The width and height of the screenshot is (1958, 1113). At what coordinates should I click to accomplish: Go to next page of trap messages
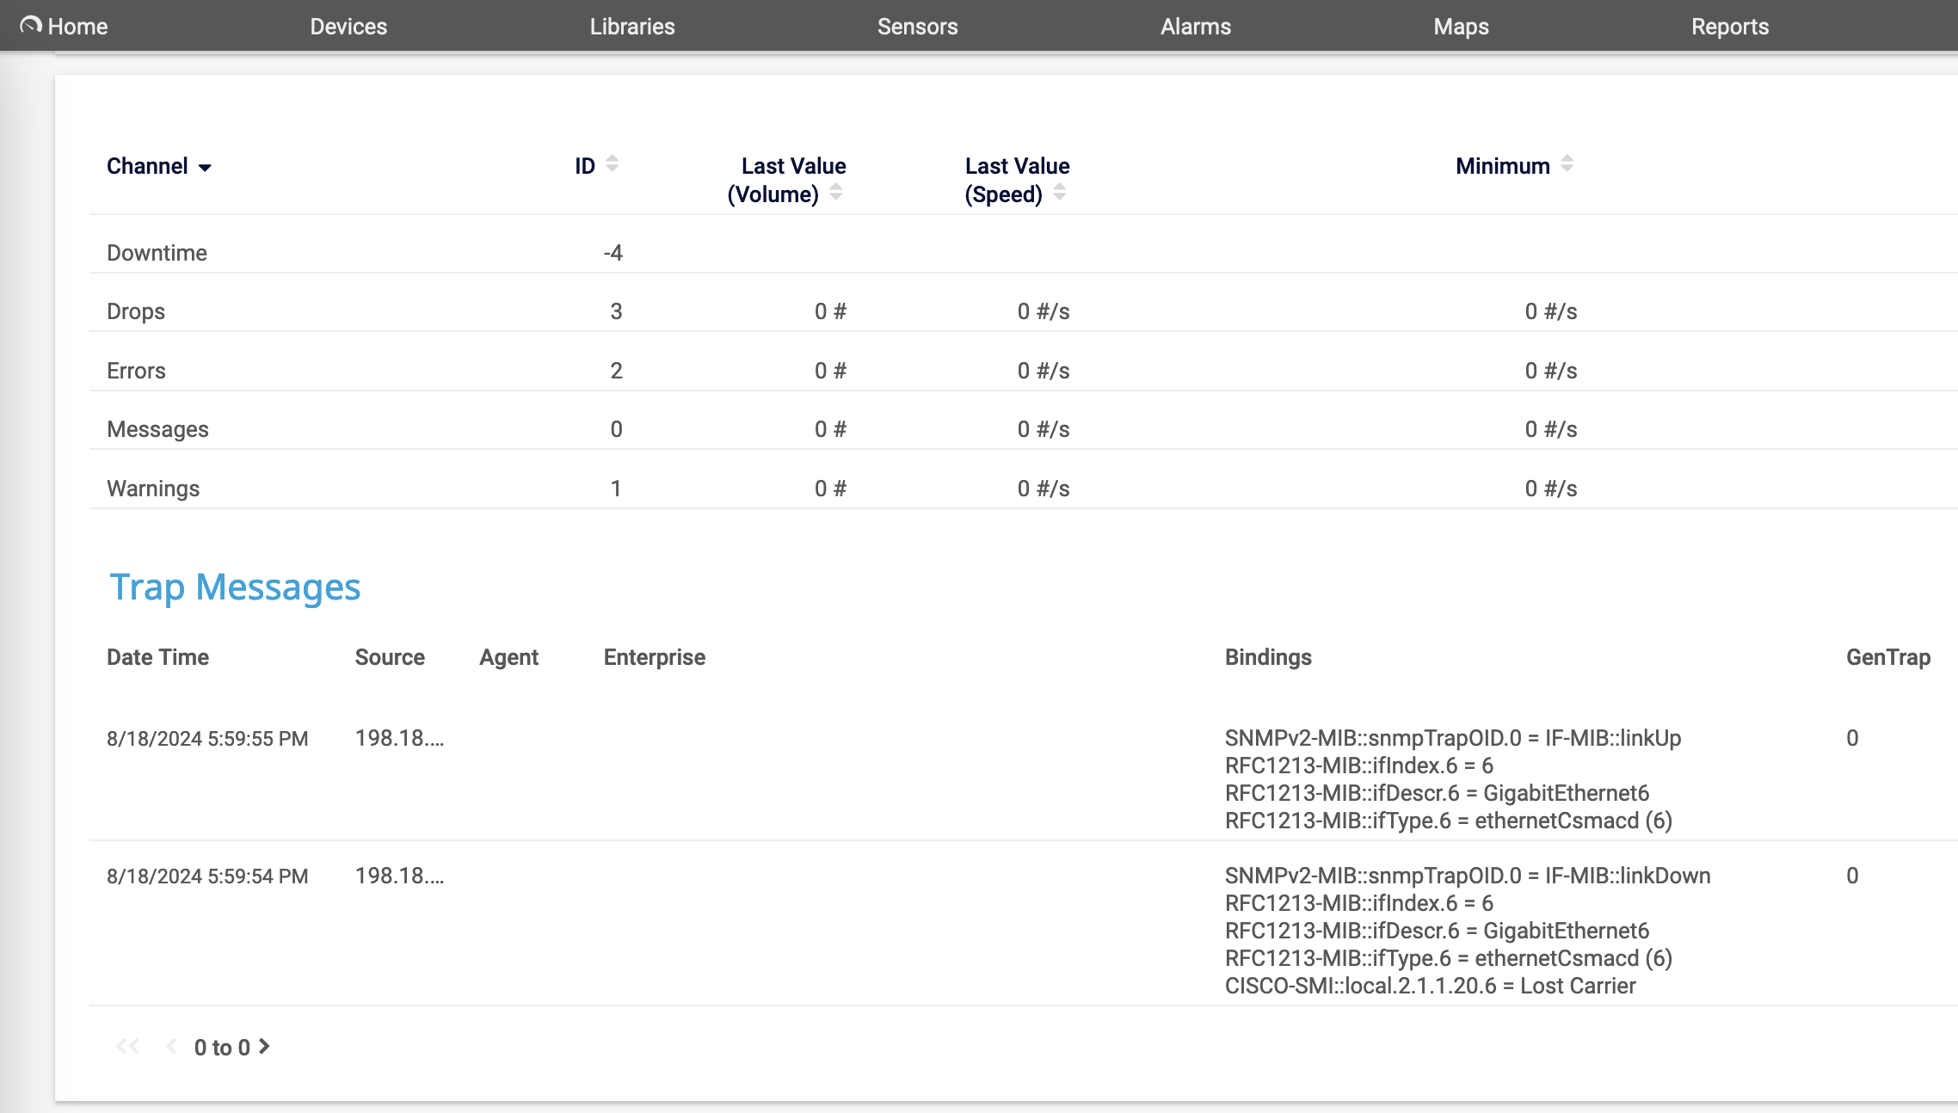[x=265, y=1046]
